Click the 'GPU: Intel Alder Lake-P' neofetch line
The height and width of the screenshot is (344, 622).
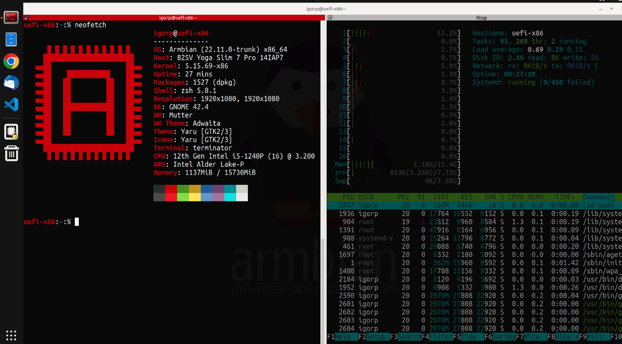[198, 164]
